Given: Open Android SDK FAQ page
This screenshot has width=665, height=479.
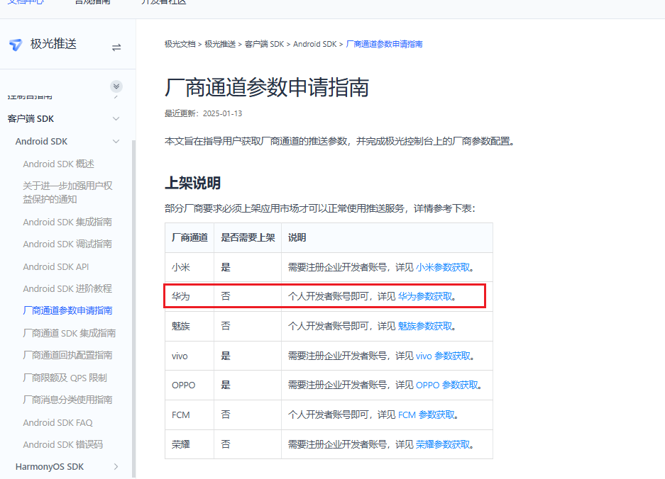Looking at the screenshot, I should pyautogui.click(x=57, y=423).
